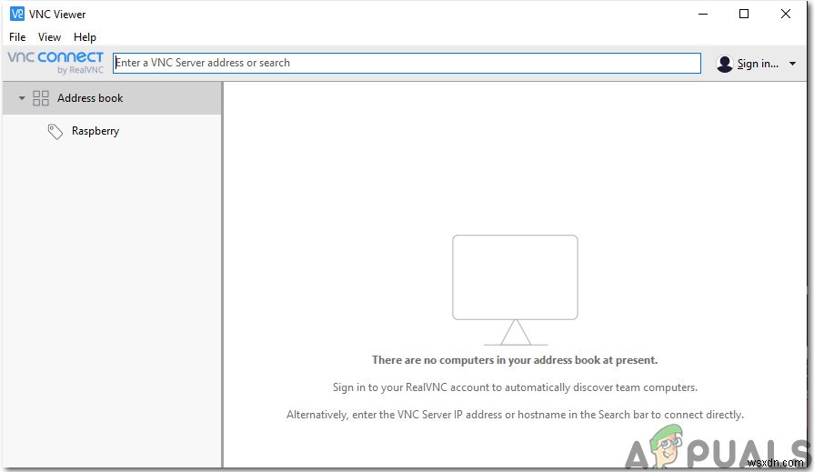This screenshot has width=814, height=472.
Task: Click 'Sign in to your RealVNC account' text
Action: click(515, 387)
